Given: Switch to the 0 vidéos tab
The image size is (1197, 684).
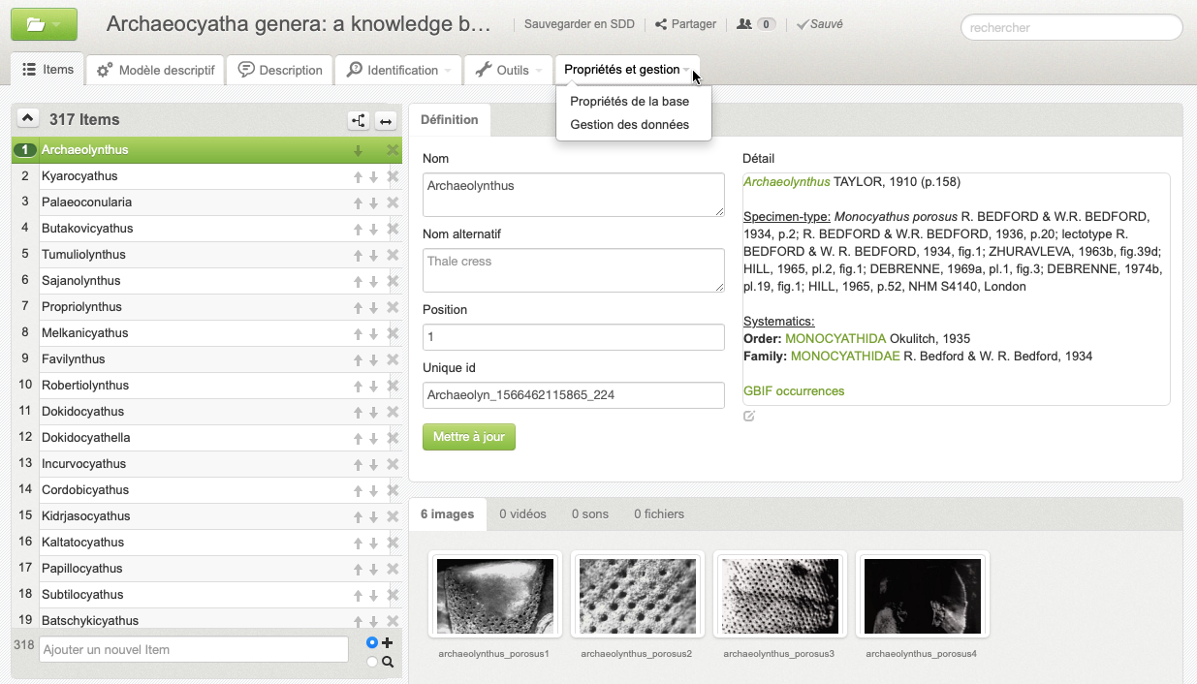Looking at the screenshot, I should tap(522, 513).
